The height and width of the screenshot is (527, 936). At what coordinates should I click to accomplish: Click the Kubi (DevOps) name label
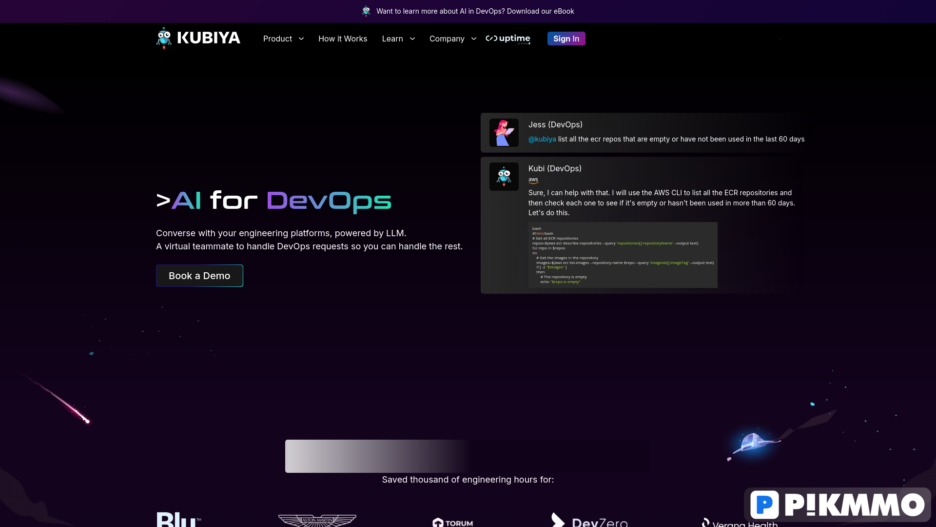click(x=555, y=168)
